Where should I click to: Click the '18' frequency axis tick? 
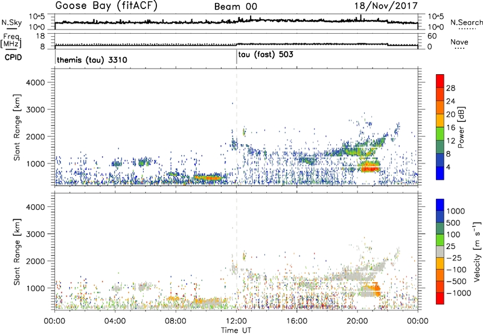[x=40, y=36]
